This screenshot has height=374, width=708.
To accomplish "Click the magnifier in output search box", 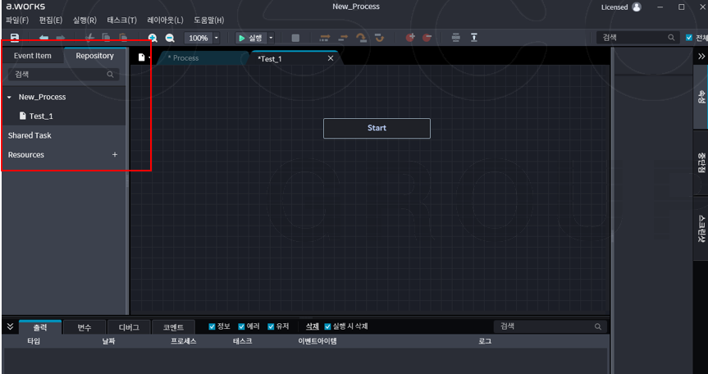I will (x=598, y=326).
